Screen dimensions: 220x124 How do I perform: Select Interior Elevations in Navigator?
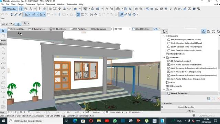click(177, 54)
